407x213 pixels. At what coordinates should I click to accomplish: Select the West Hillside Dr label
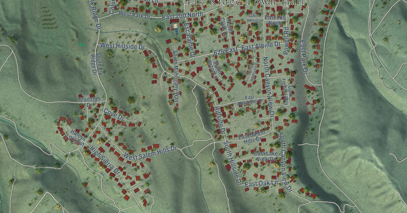click(x=123, y=47)
